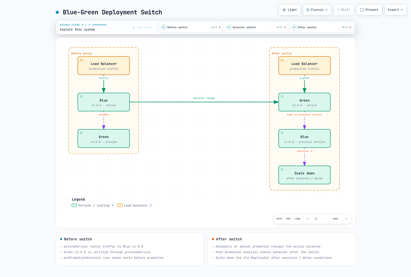Image resolution: width=411 pixels, height=277 pixels.
Task: Select the 01 Before switch guided view
Action: 191,27
